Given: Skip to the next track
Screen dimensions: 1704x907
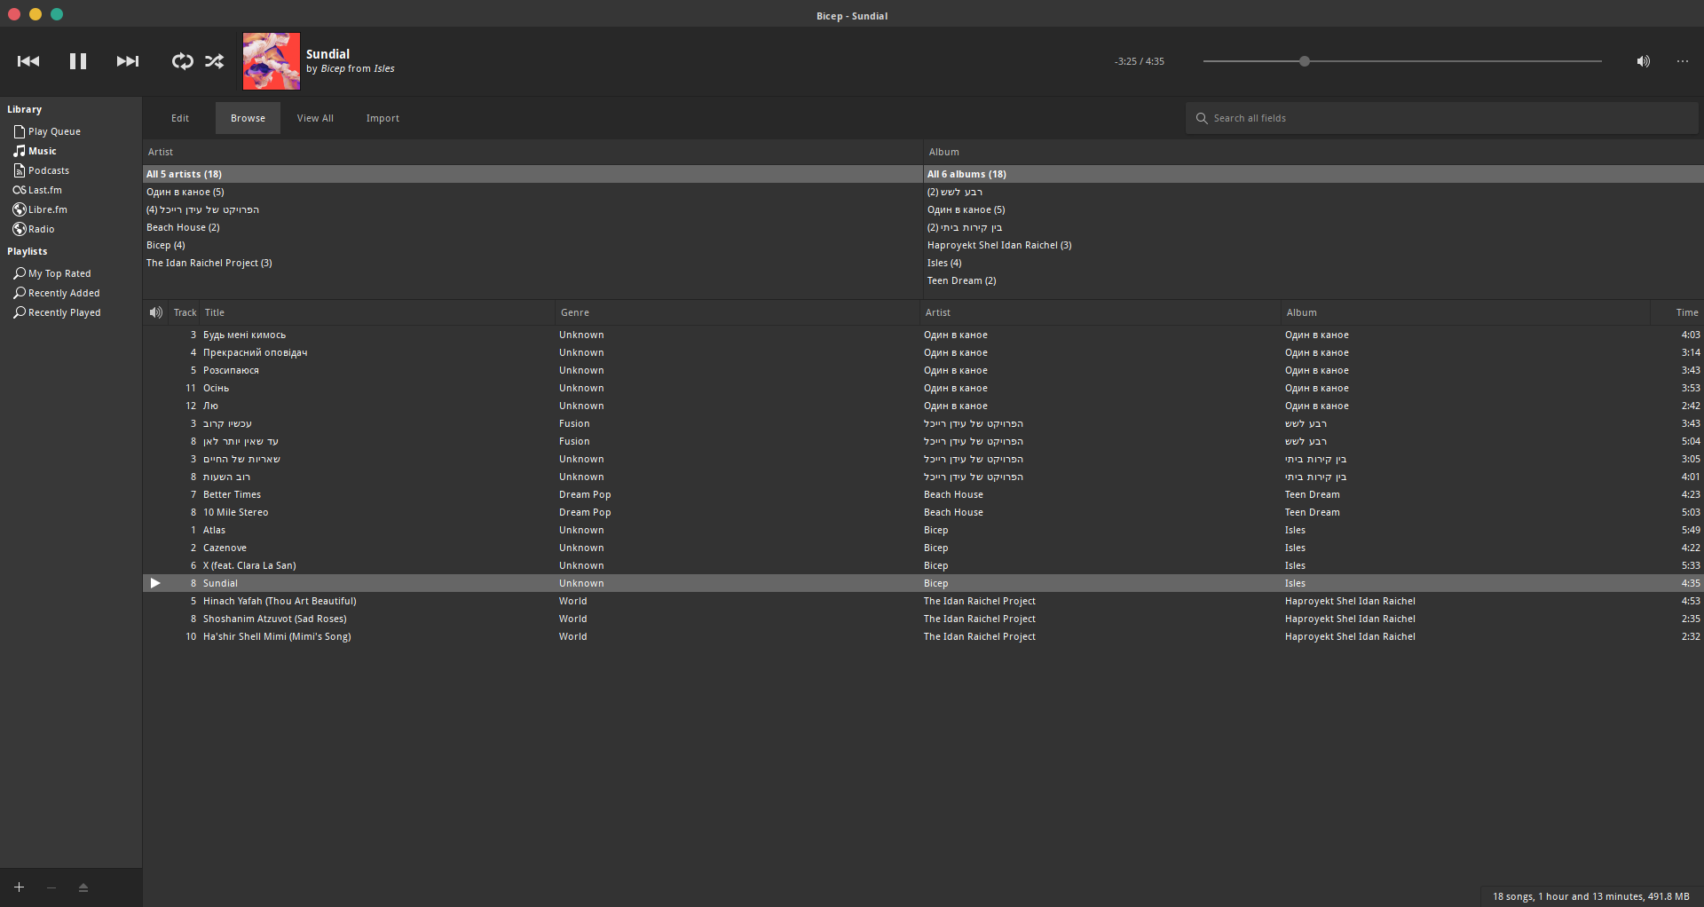Looking at the screenshot, I should click(x=128, y=61).
